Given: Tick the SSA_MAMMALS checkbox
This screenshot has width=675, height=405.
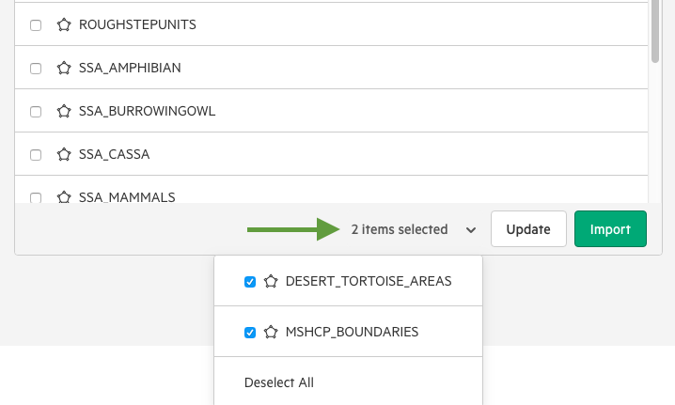Looking at the screenshot, I should (36, 197).
